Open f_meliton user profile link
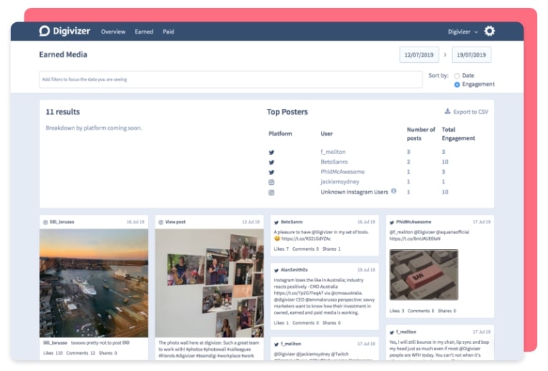The height and width of the screenshot is (371, 548). pyautogui.click(x=333, y=152)
